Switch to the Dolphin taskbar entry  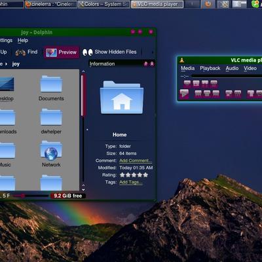tap(12, 4)
